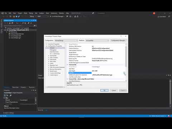Open the Tools menu
This screenshot has width=172, height=129.
(x=47, y=13)
